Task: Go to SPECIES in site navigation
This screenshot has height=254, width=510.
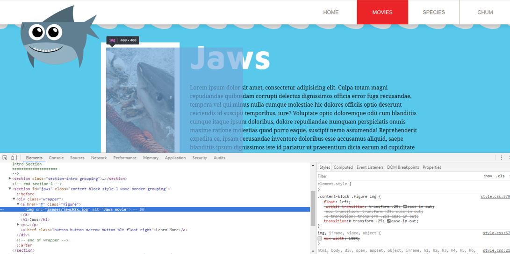Action: pyautogui.click(x=433, y=12)
